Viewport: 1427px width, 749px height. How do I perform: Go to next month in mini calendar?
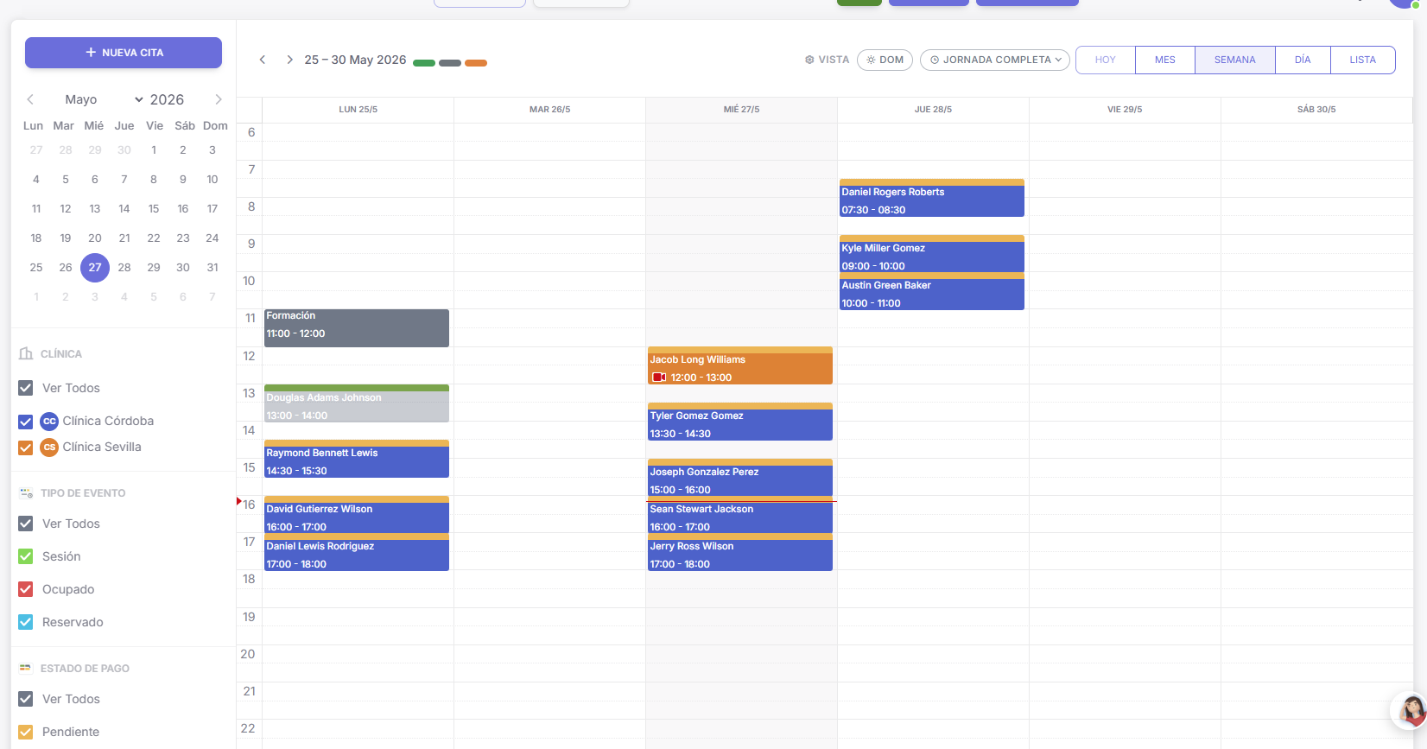pos(219,99)
